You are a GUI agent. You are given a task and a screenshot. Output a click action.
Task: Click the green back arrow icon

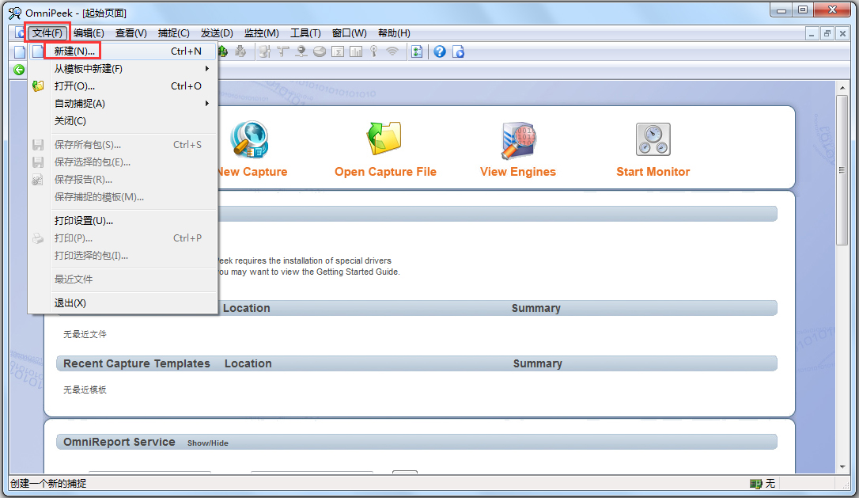point(19,70)
